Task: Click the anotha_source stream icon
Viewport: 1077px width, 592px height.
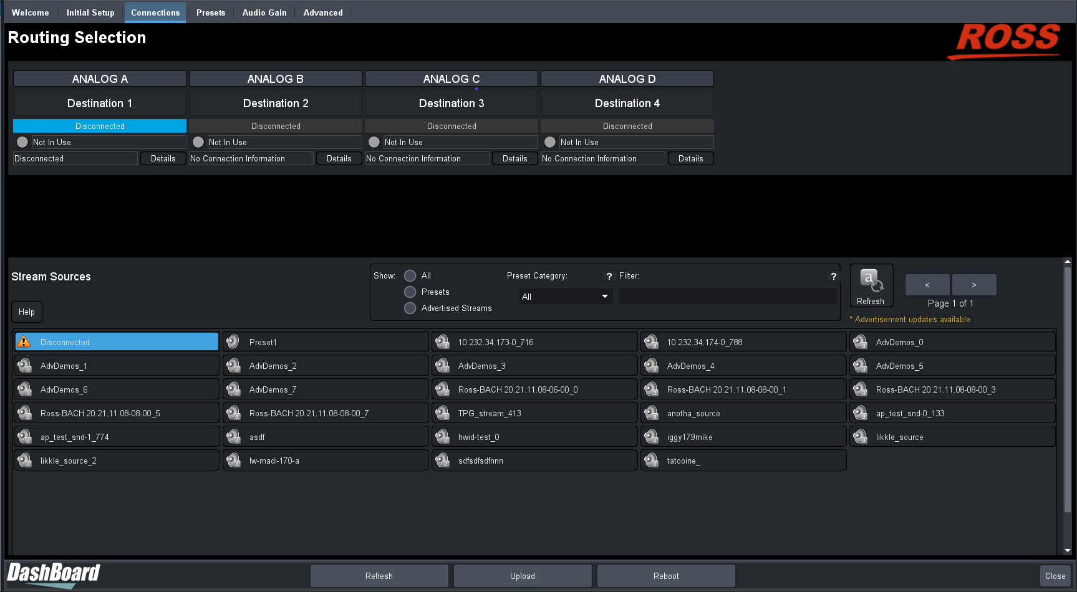Action: point(651,413)
